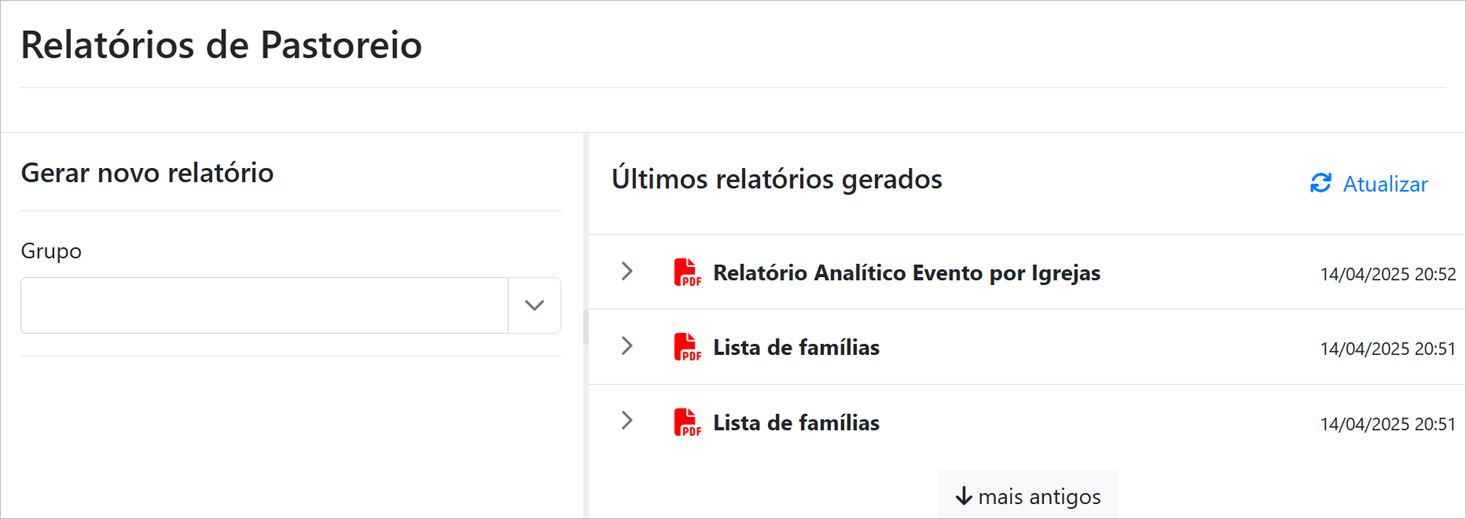The height and width of the screenshot is (519, 1466).
Task: Load older reports with mais antigos
Action: coord(1028,496)
